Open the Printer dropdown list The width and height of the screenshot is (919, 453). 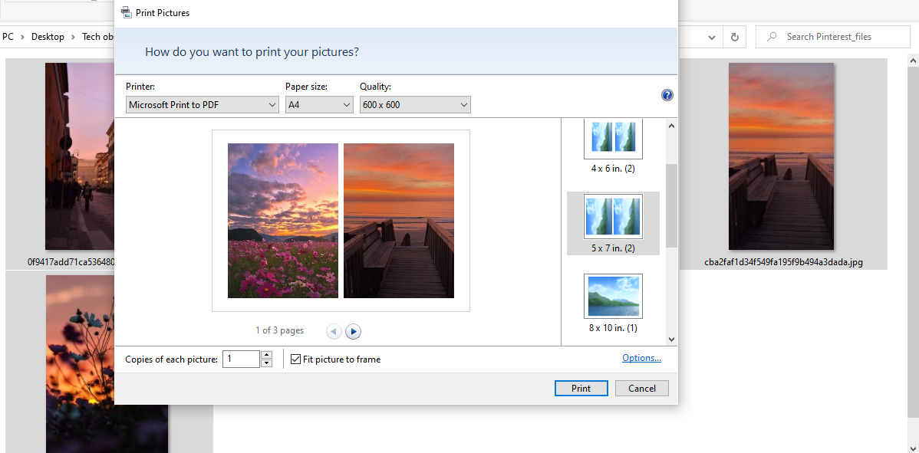click(202, 105)
